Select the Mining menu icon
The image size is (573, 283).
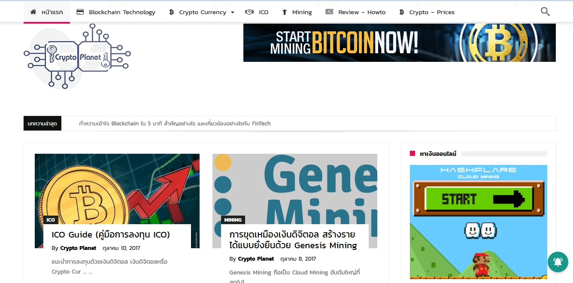pyautogui.click(x=284, y=12)
